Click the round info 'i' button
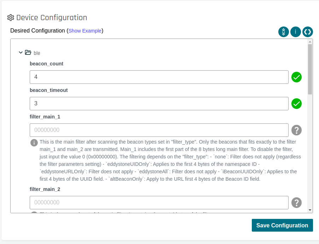The height and width of the screenshot is (244, 319). click(x=296, y=32)
